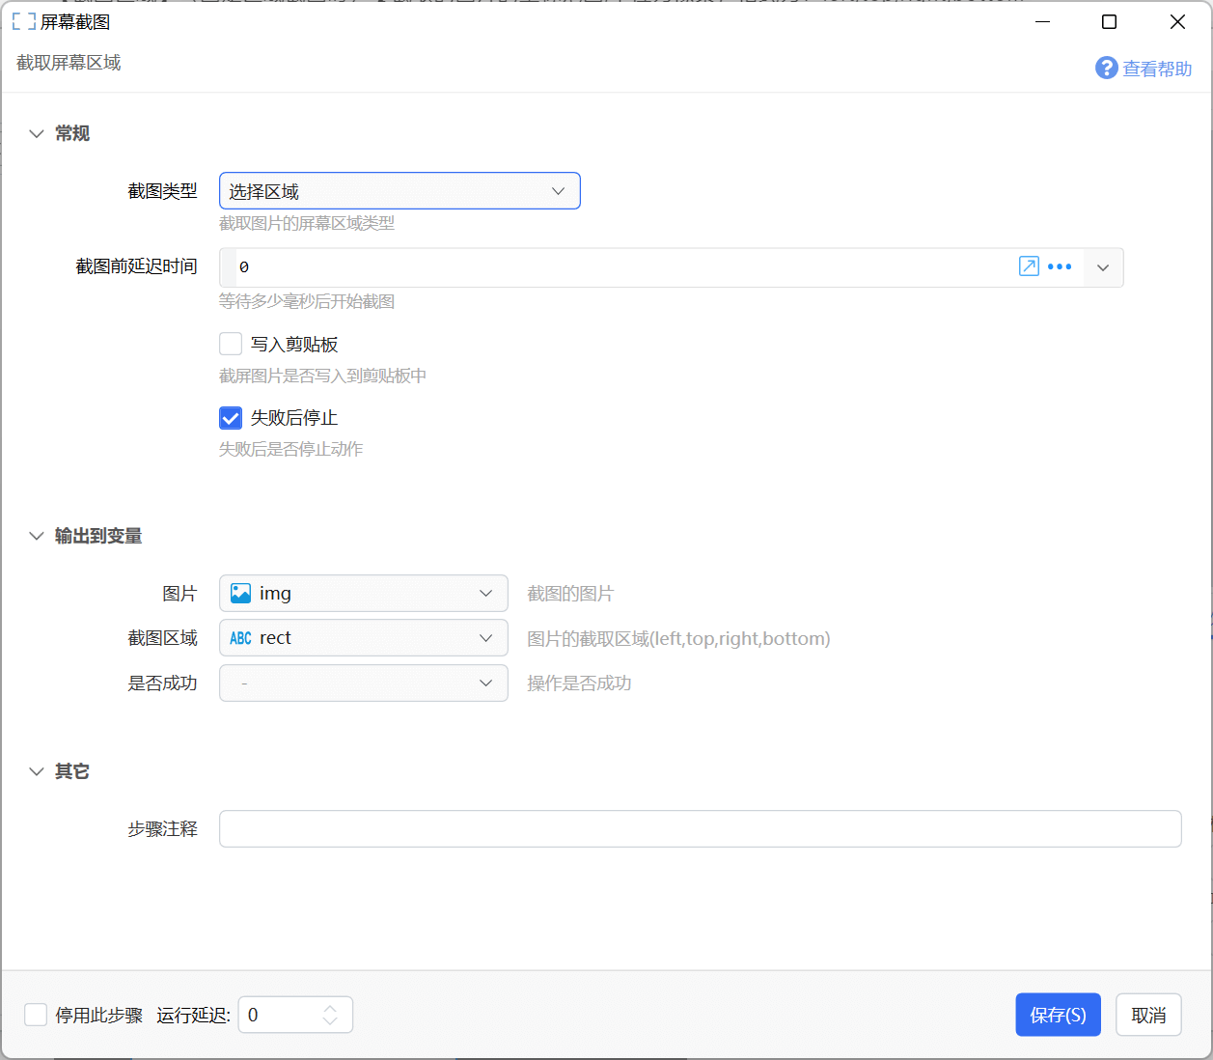1213x1060 pixels.
Task: Collapse the 其它 section
Action: 37,771
